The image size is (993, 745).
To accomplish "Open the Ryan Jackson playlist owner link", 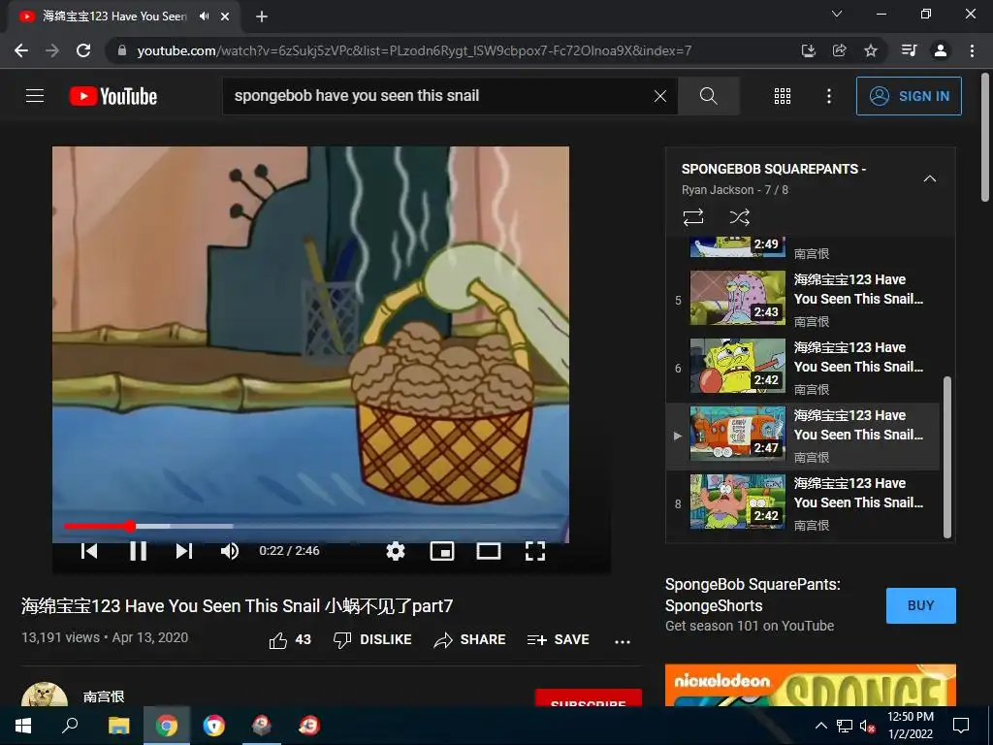I will [718, 190].
